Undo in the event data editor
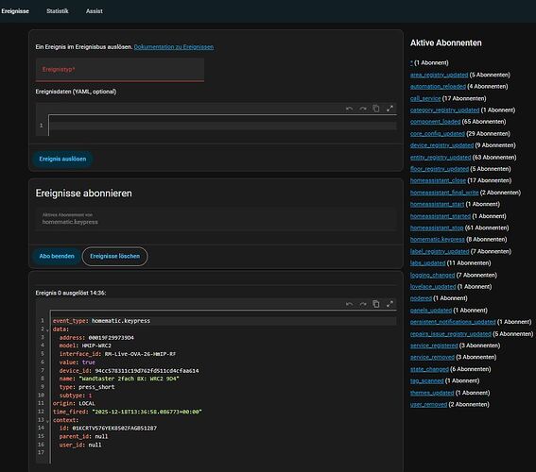 point(349,109)
